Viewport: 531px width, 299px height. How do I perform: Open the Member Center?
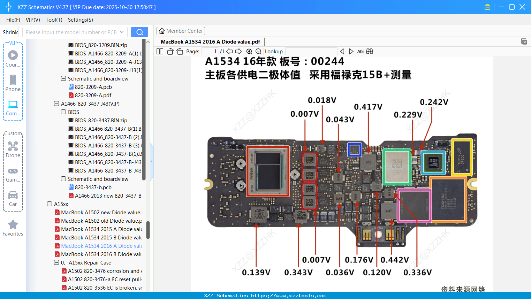pyautogui.click(x=181, y=31)
